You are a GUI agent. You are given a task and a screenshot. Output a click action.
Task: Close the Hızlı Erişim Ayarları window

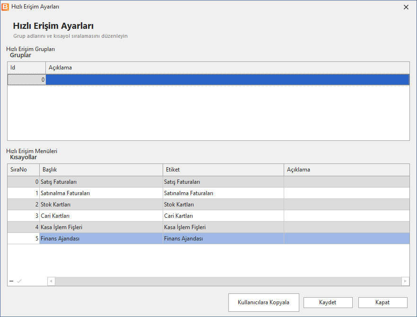click(x=406, y=7)
